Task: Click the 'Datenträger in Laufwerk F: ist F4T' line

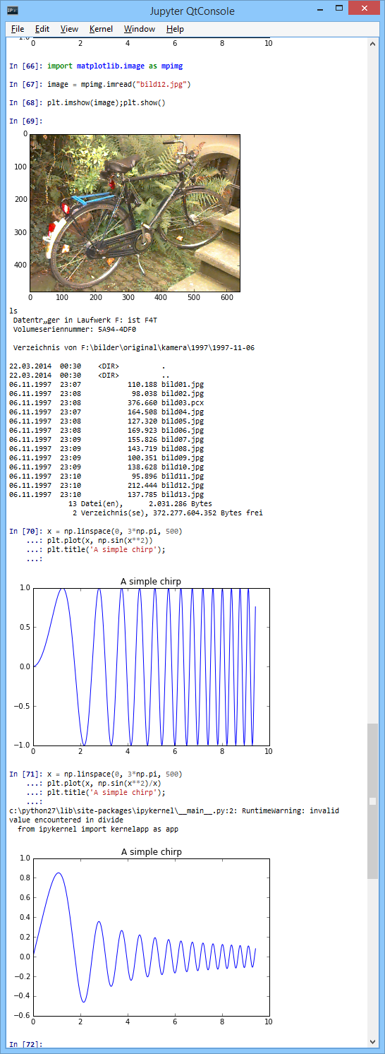Action: 85,320
